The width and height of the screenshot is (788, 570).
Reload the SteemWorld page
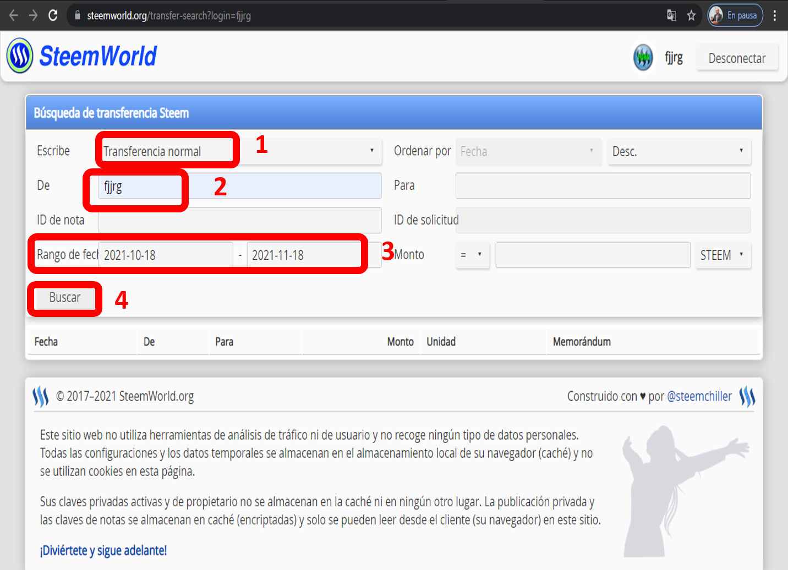53,15
